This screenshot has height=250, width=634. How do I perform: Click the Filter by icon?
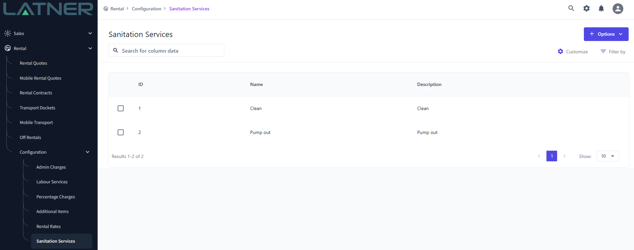(x=603, y=51)
